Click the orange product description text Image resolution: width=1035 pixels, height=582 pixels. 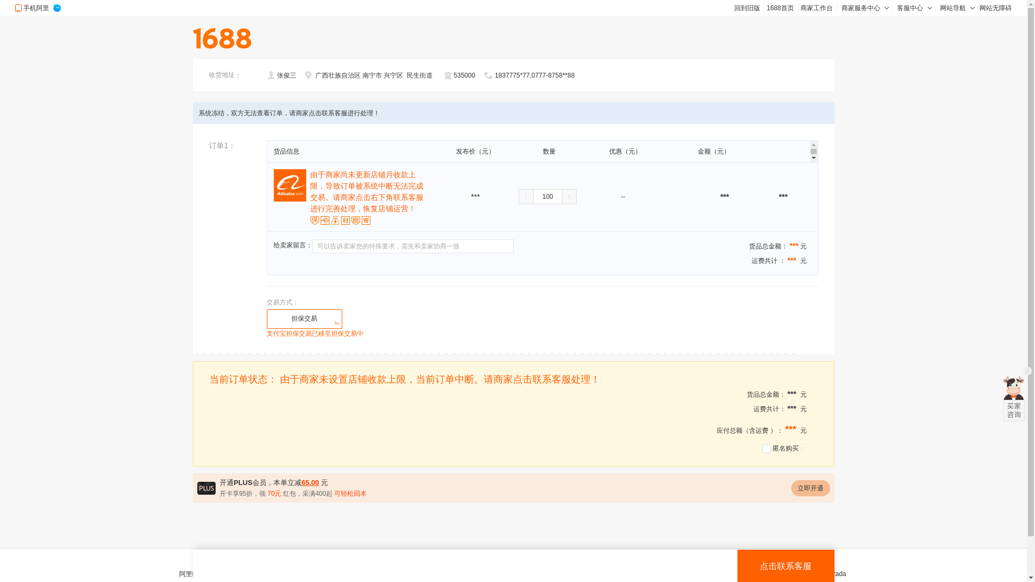tap(367, 192)
